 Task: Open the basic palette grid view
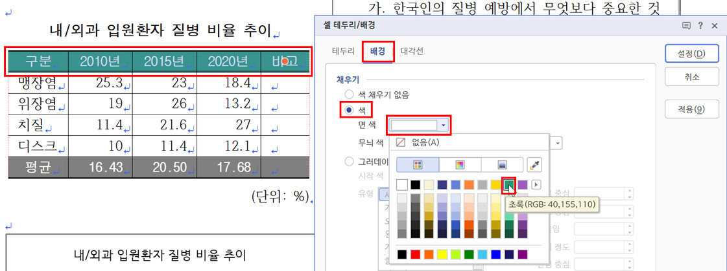click(x=417, y=165)
